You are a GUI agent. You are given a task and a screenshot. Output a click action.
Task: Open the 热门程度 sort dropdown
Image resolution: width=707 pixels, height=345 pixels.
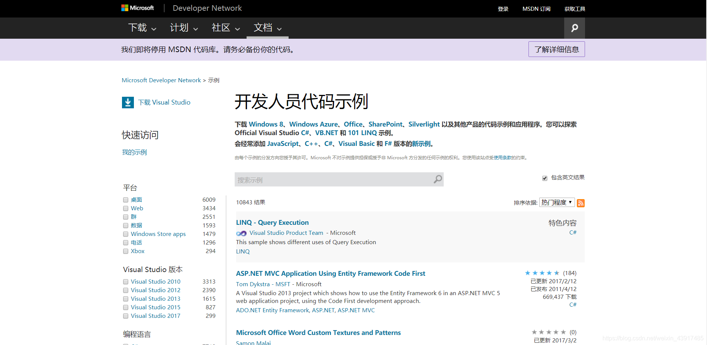pos(557,202)
